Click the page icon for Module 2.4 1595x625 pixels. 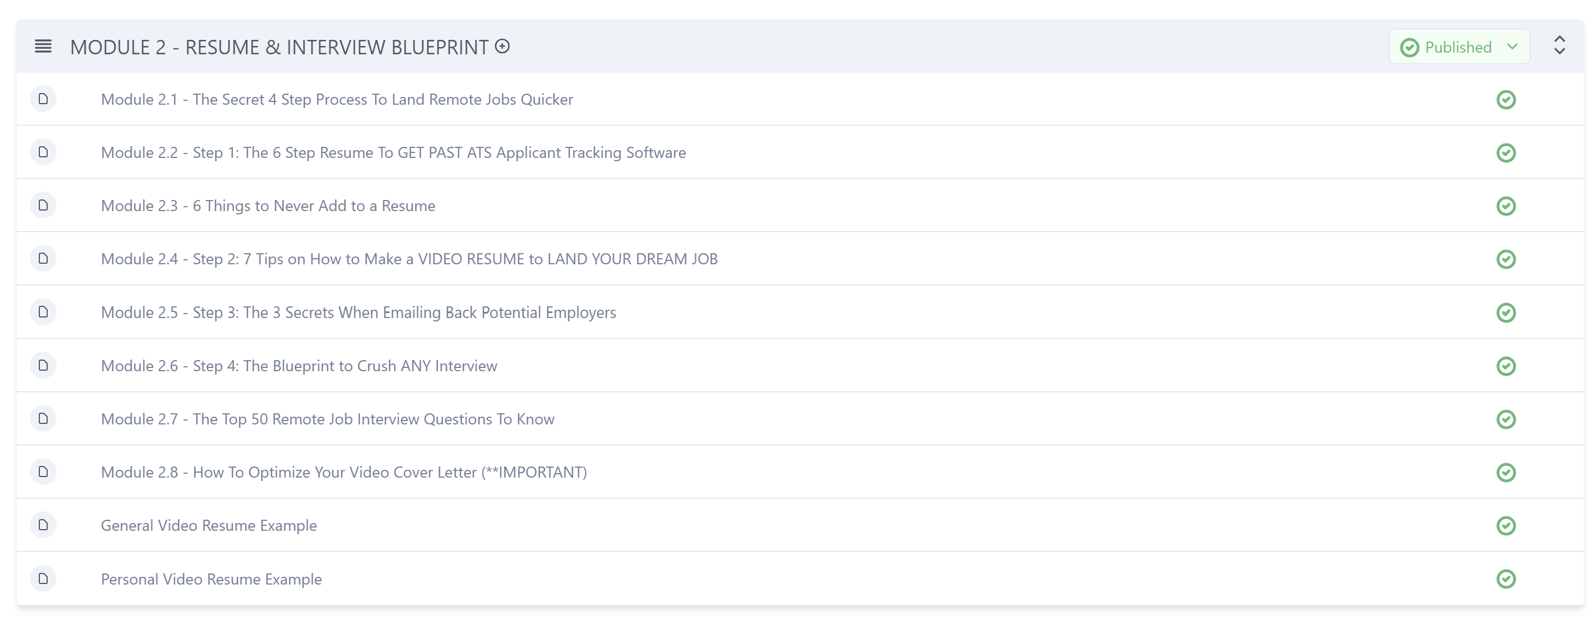[x=43, y=259]
